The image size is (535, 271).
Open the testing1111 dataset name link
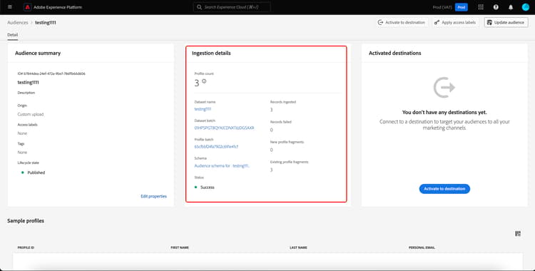click(203, 109)
